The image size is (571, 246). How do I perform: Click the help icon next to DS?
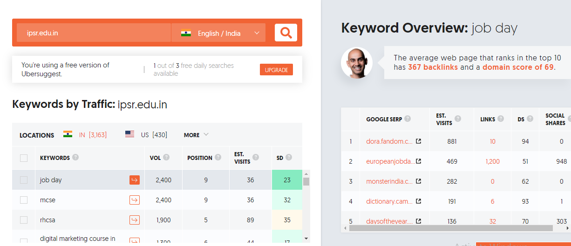pyautogui.click(x=530, y=119)
